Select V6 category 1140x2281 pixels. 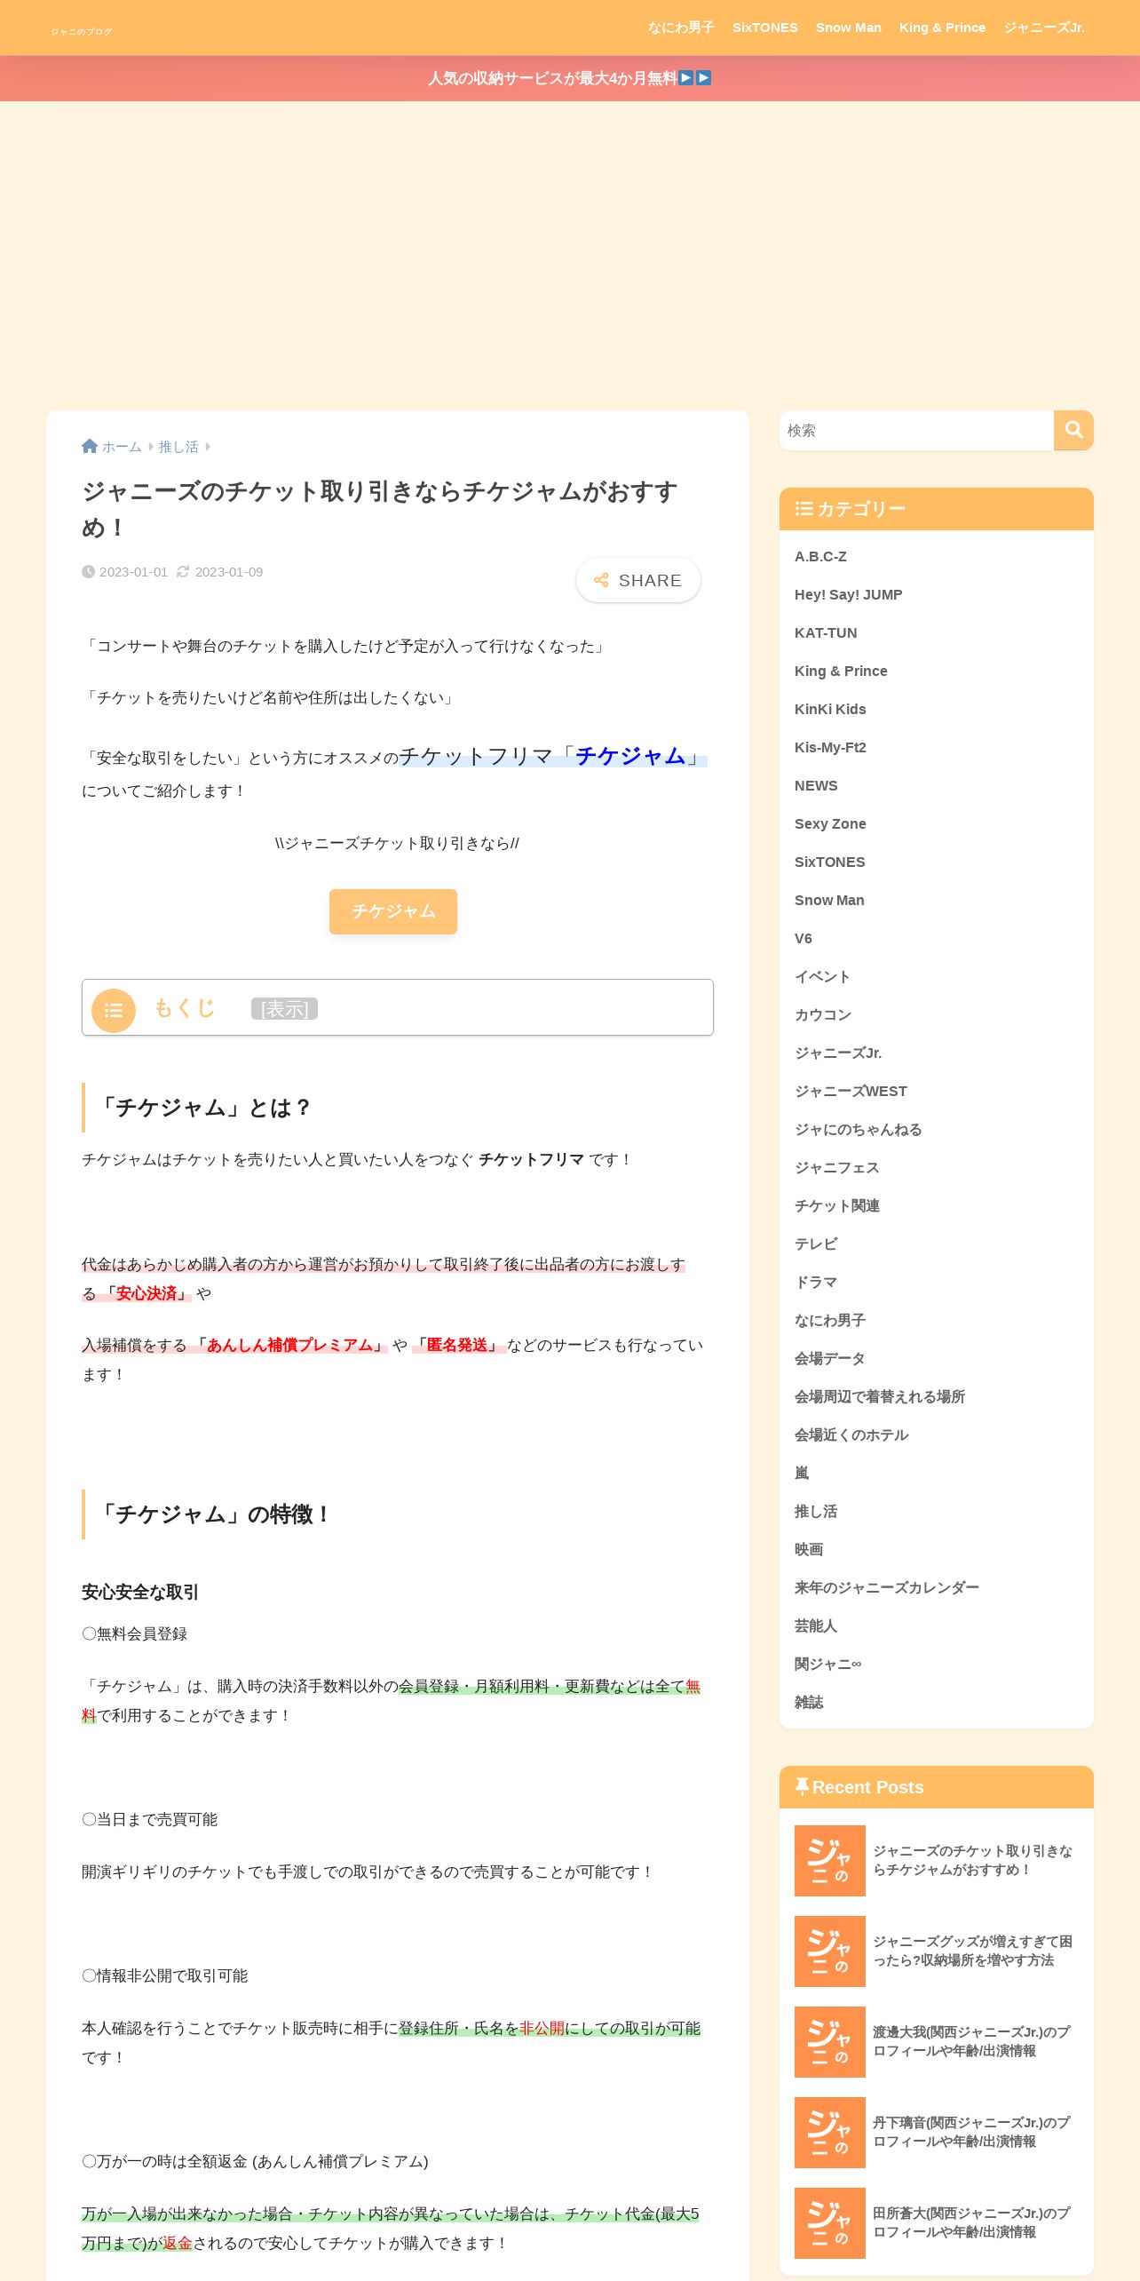(804, 938)
